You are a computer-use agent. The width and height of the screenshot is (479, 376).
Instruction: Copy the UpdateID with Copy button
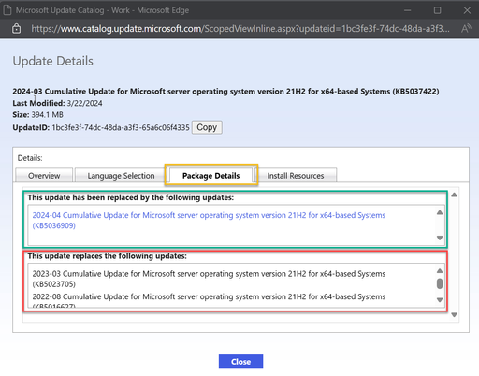[207, 127]
